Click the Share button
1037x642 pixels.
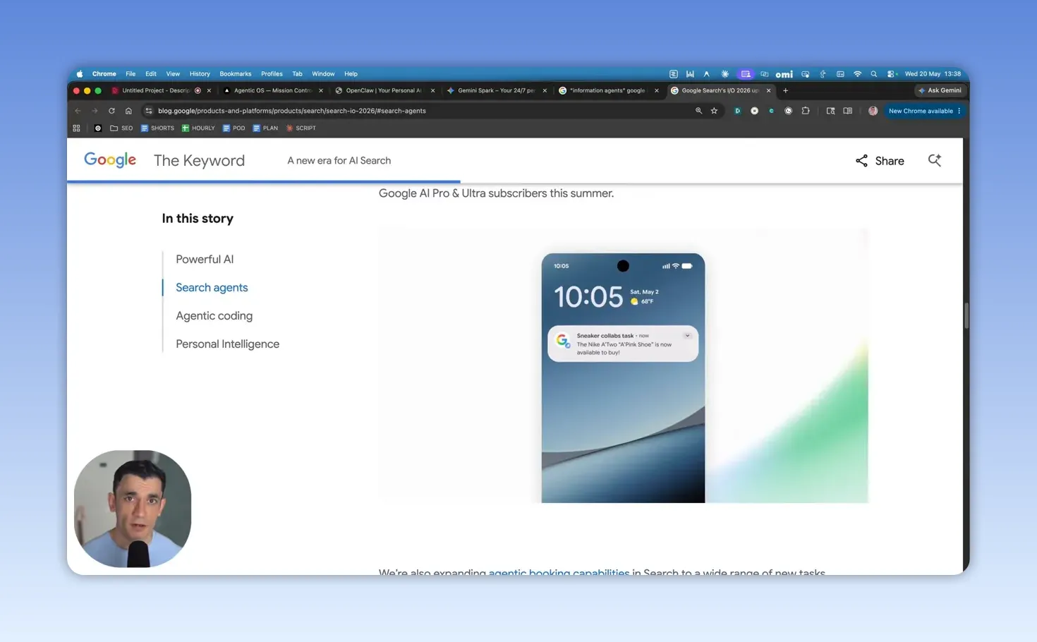[880, 161]
